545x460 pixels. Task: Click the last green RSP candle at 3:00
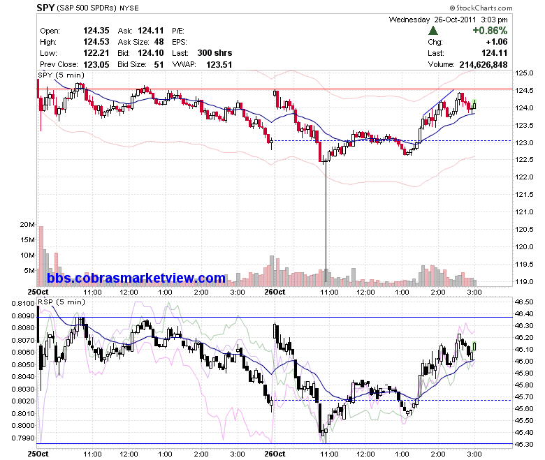point(474,346)
